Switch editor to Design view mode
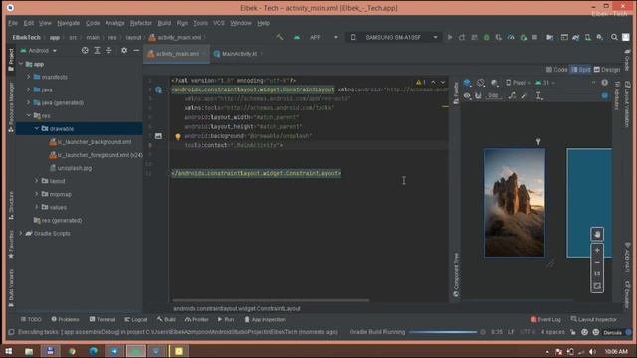637x358 pixels. (x=607, y=70)
